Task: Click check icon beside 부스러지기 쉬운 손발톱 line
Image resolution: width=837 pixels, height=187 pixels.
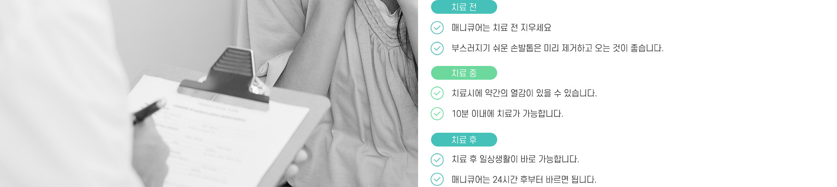Action: pos(437,48)
